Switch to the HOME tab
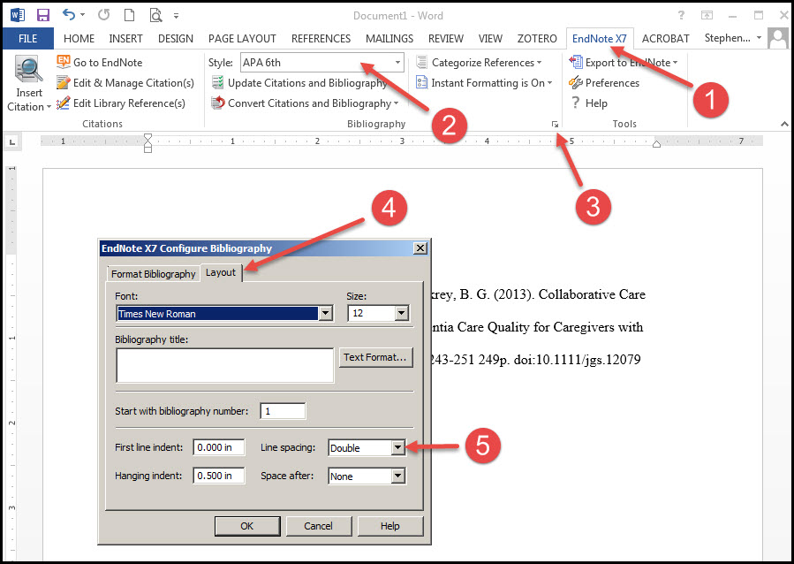This screenshot has width=794, height=564. pyautogui.click(x=79, y=39)
